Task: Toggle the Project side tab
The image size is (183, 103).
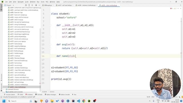Action: pyautogui.click(x=1, y=7)
